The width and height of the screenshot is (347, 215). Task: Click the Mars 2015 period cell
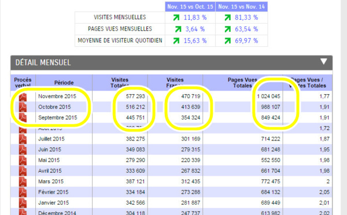click(x=51, y=181)
